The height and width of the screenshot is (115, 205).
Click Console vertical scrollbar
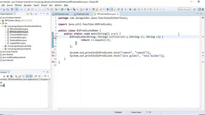(49, 94)
